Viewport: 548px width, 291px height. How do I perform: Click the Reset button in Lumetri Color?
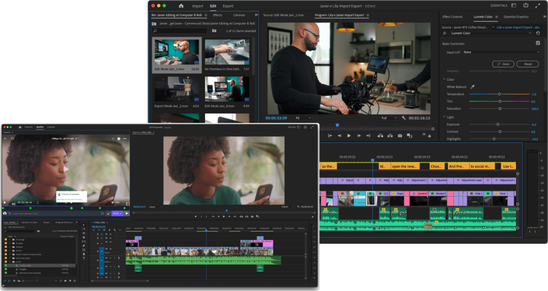[527, 64]
